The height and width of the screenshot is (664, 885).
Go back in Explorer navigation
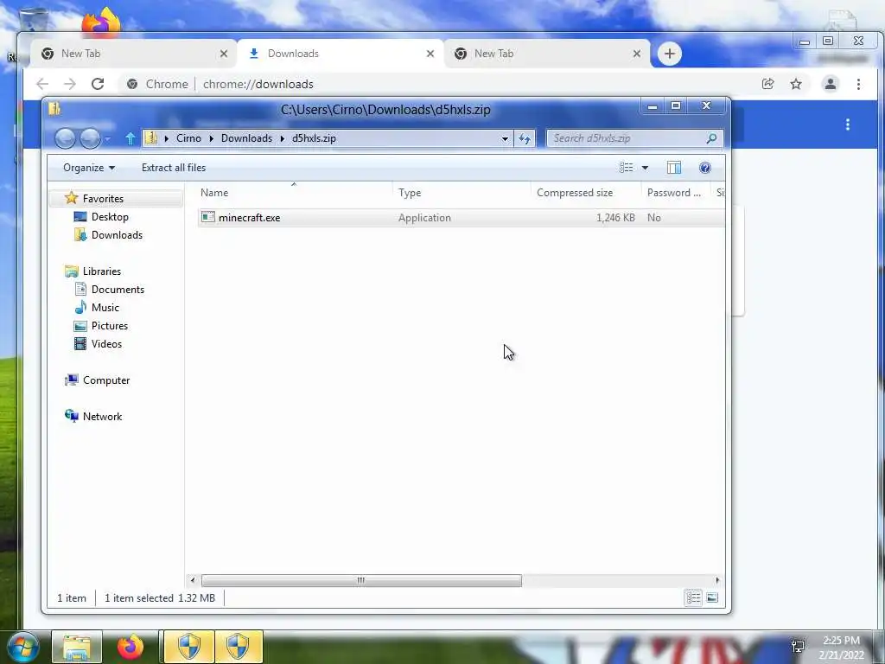[x=65, y=138]
